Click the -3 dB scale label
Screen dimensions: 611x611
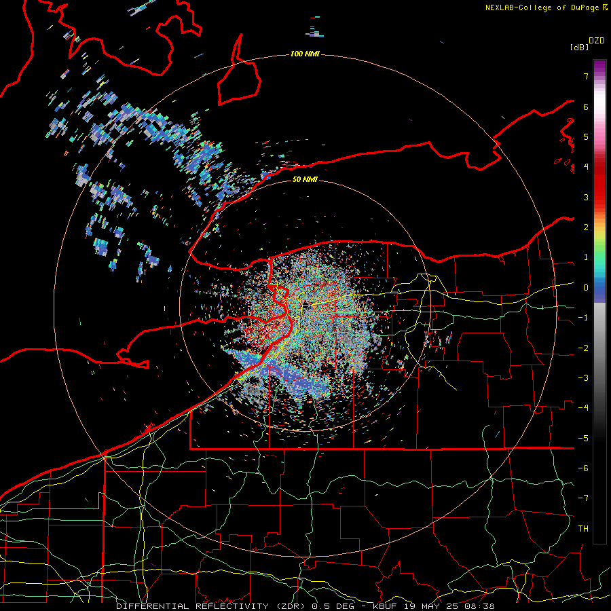(x=583, y=378)
